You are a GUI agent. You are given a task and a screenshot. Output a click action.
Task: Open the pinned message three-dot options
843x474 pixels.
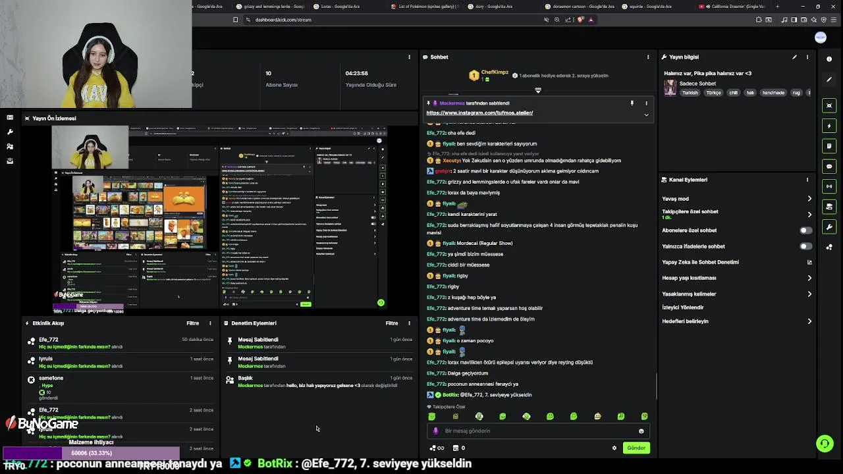[x=646, y=103]
